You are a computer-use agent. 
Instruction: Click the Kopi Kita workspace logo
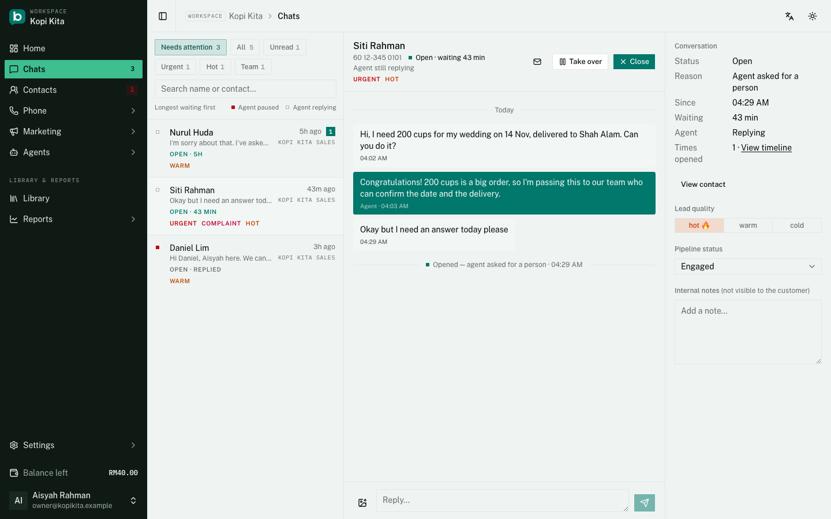[17, 17]
